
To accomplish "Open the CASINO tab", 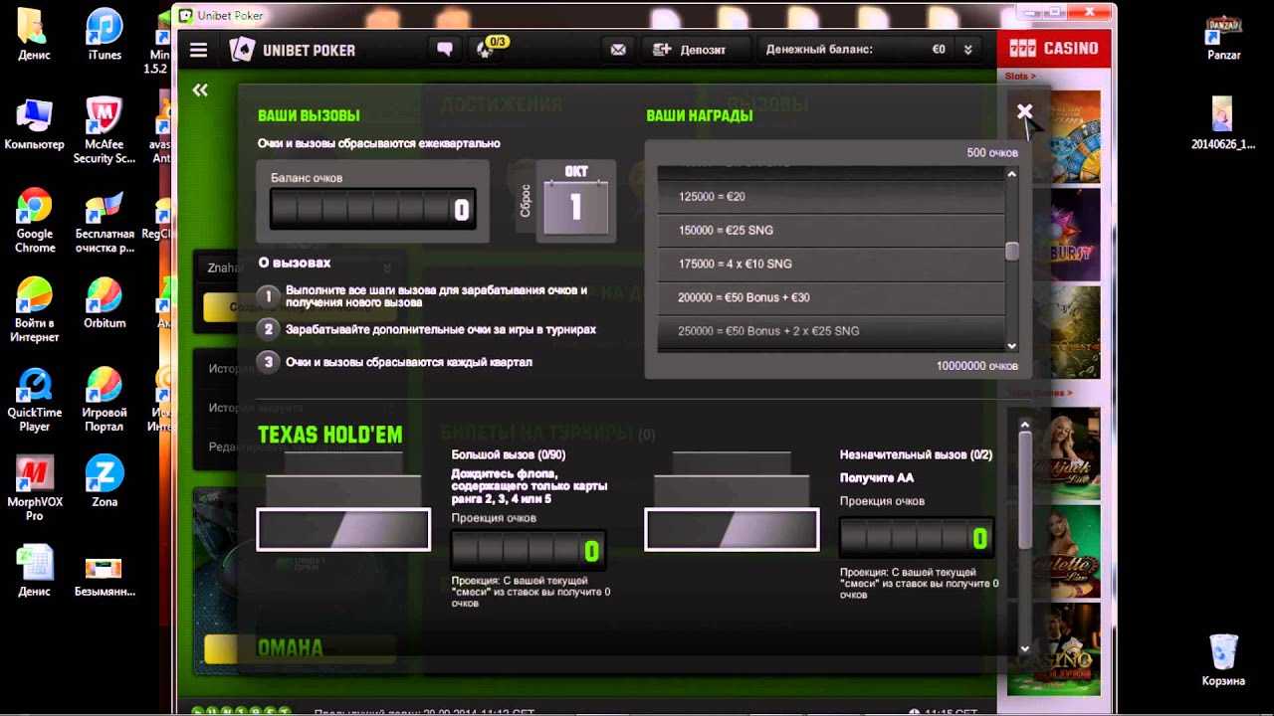I will pyautogui.click(x=1053, y=48).
